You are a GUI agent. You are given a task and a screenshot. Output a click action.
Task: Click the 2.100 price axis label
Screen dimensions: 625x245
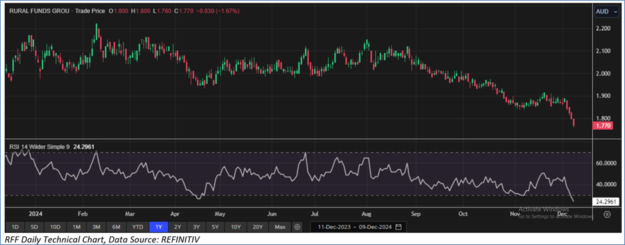click(x=603, y=51)
